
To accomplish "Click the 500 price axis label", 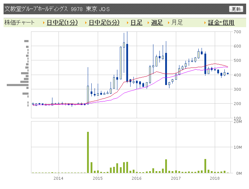I will pos(238,60).
